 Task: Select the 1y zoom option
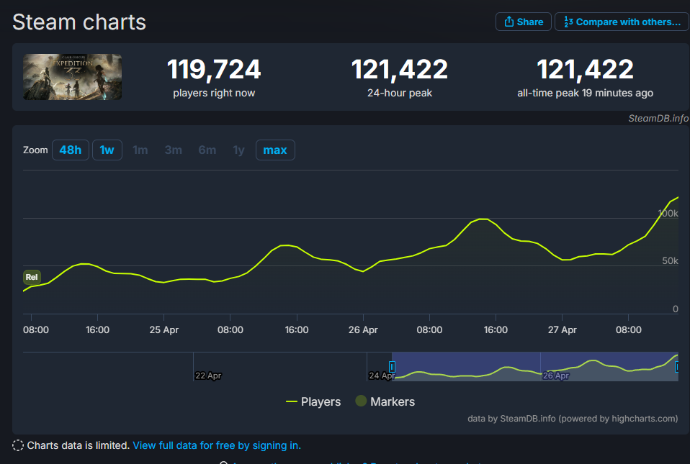[x=238, y=150]
